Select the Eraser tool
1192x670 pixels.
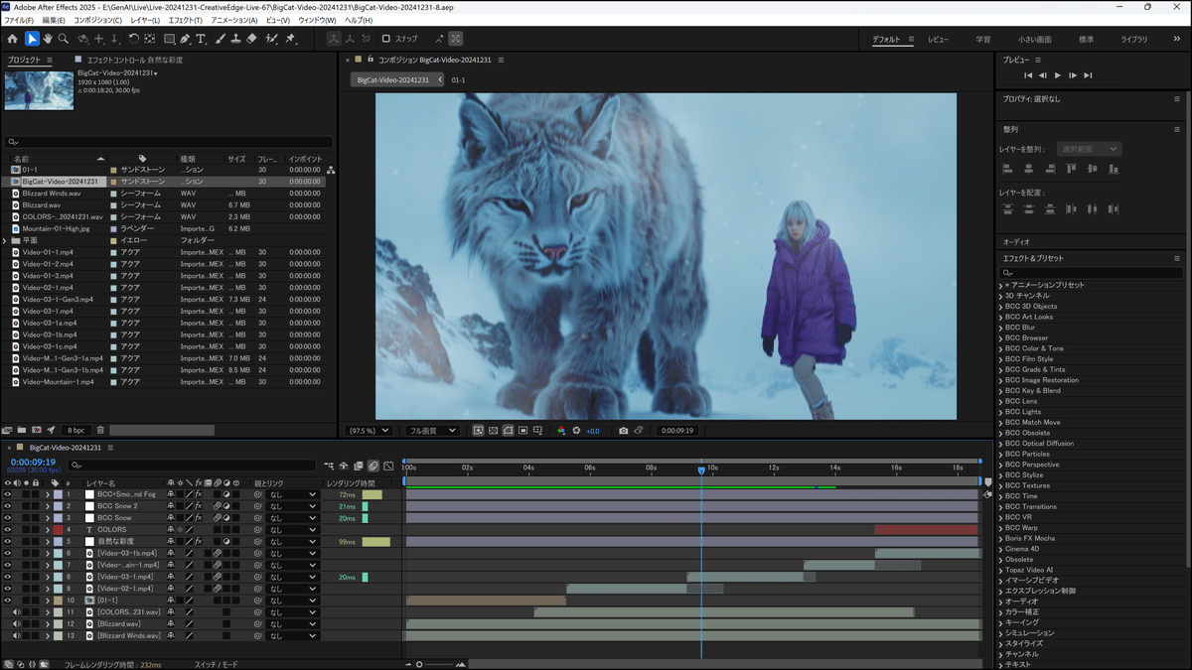point(251,39)
